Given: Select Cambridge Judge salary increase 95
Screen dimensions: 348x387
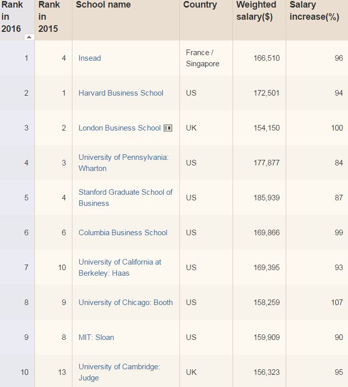Looking at the screenshot, I should point(339,372).
